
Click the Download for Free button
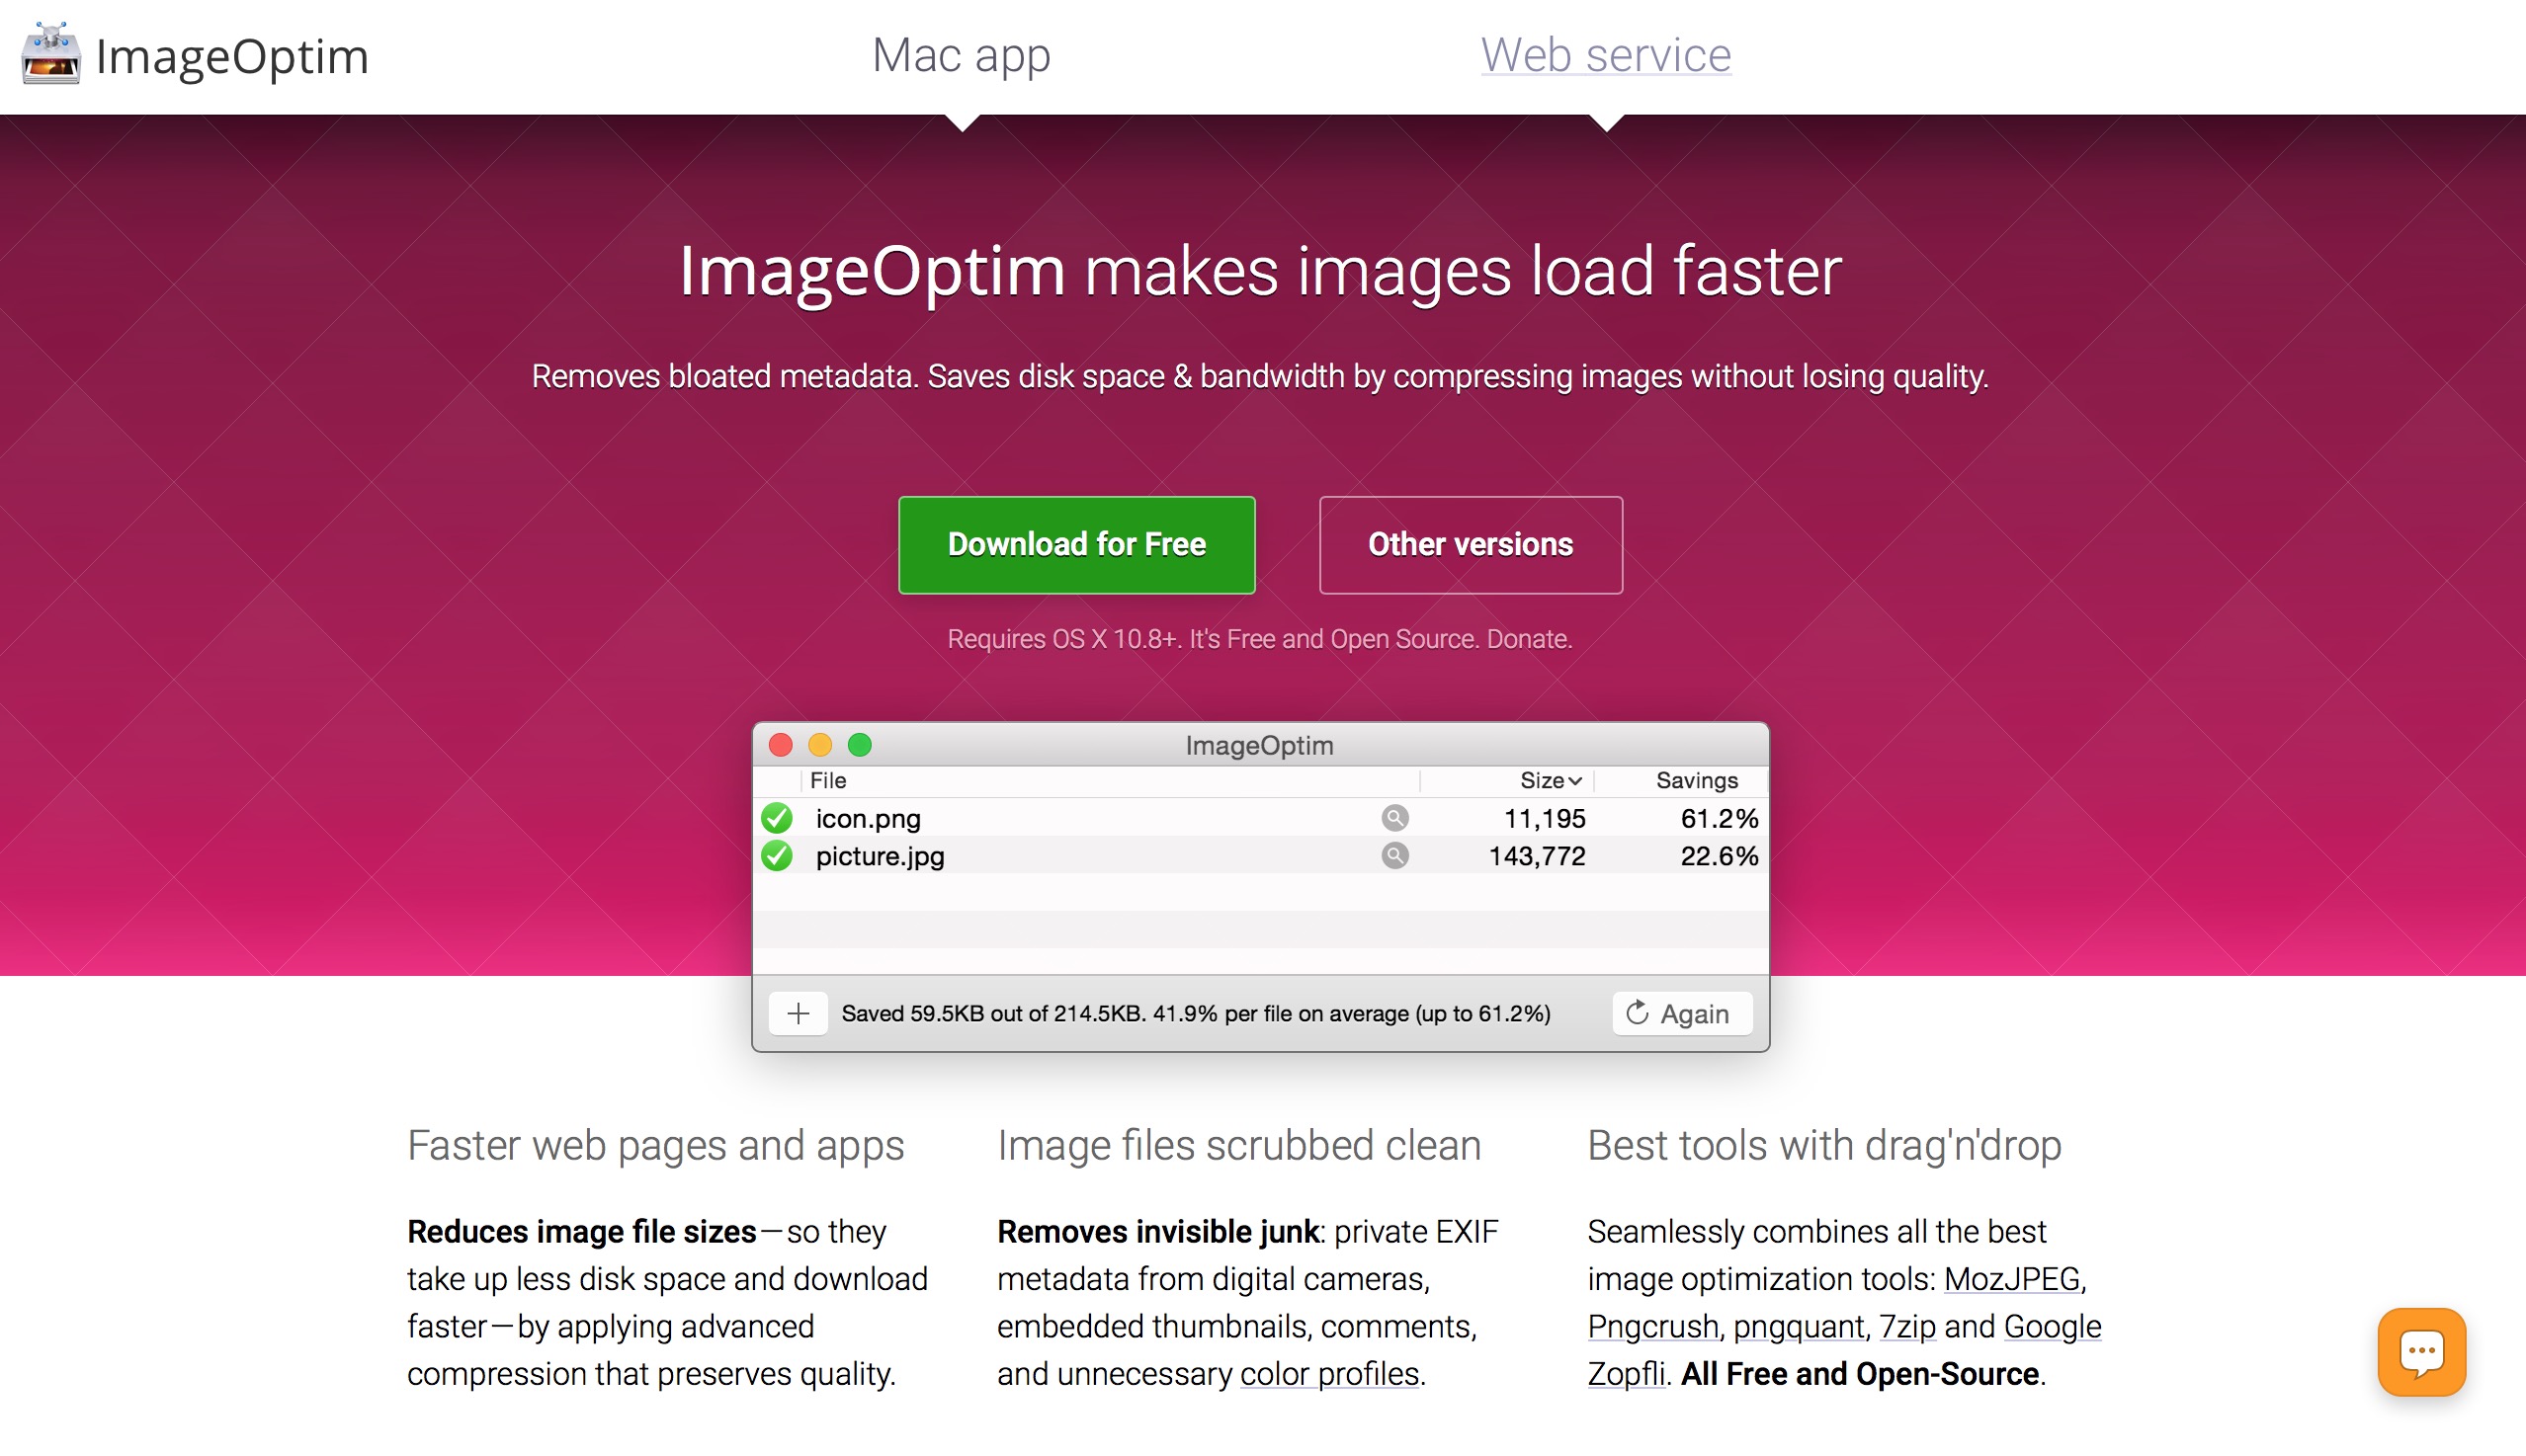(1077, 542)
